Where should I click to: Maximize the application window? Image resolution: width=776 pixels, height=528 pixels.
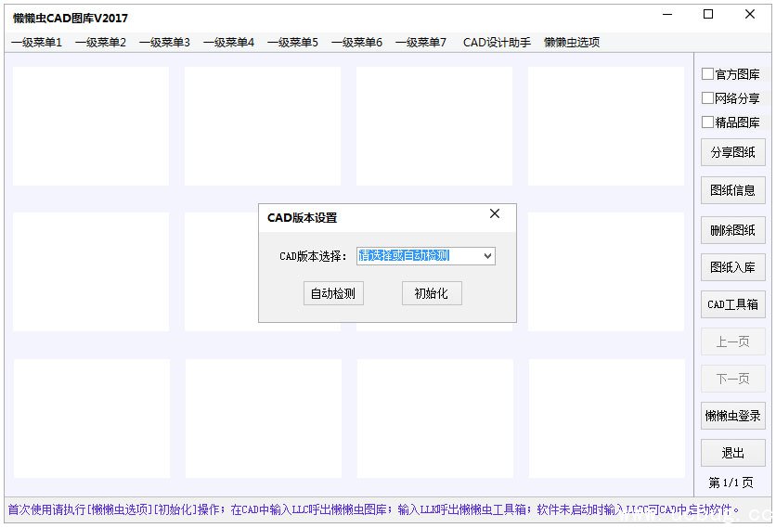tap(708, 14)
